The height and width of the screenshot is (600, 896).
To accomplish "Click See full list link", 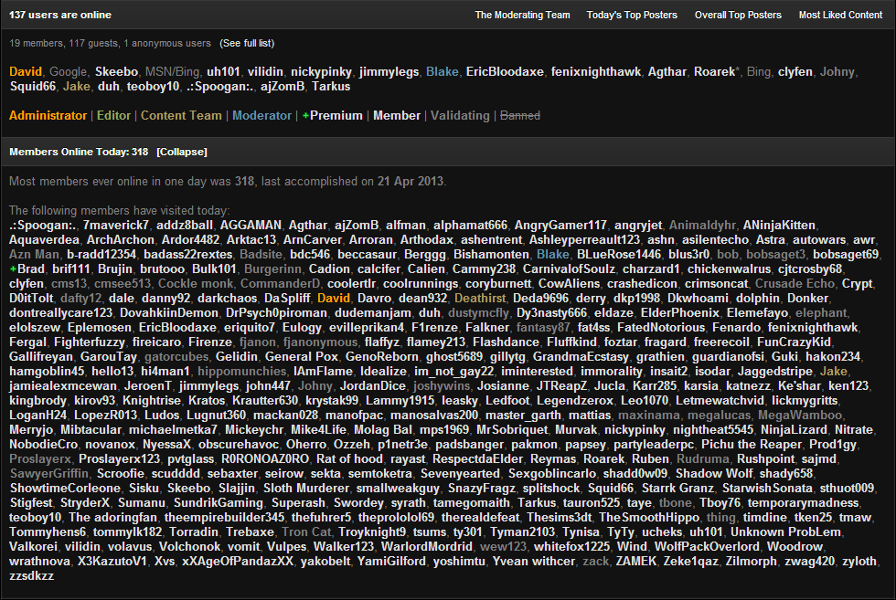I will 247,43.
